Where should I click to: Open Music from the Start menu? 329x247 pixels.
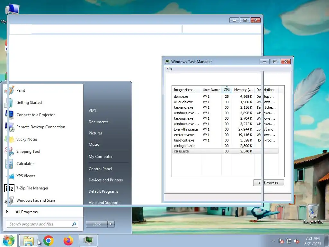pyautogui.click(x=93, y=144)
